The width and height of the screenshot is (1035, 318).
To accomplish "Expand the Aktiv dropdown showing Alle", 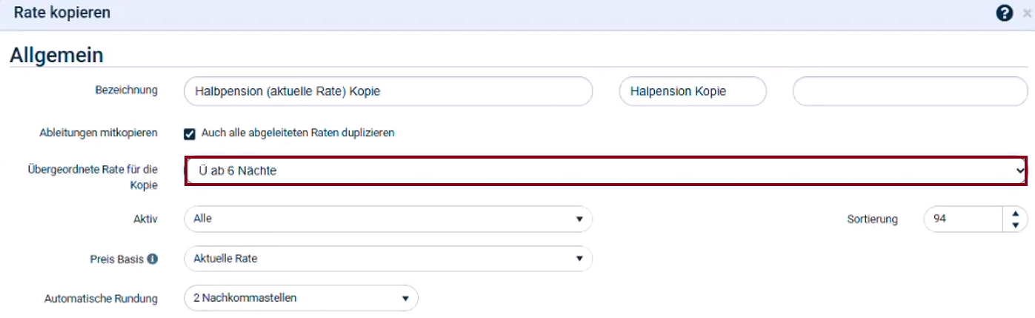I will [387, 219].
